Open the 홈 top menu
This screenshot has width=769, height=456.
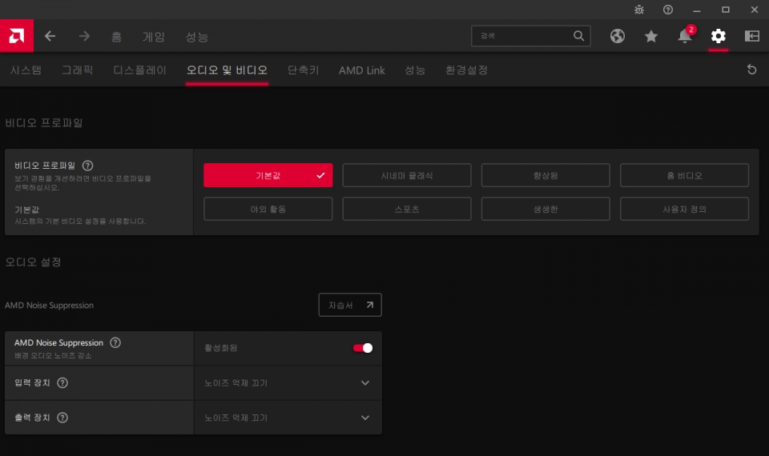[116, 36]
